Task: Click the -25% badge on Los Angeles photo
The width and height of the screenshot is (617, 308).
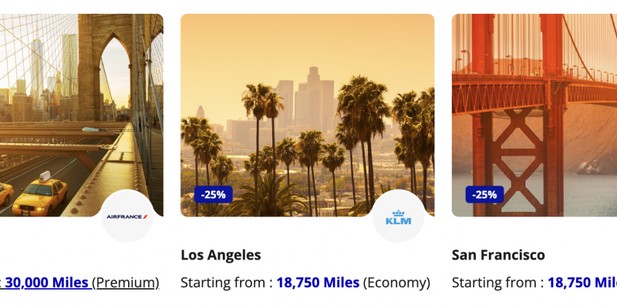Action: tap(213, 195)
